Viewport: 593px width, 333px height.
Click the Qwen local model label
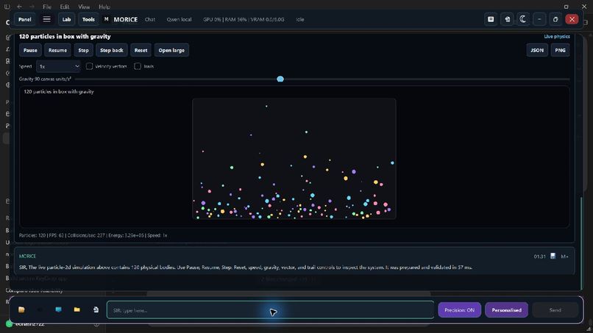180,19
